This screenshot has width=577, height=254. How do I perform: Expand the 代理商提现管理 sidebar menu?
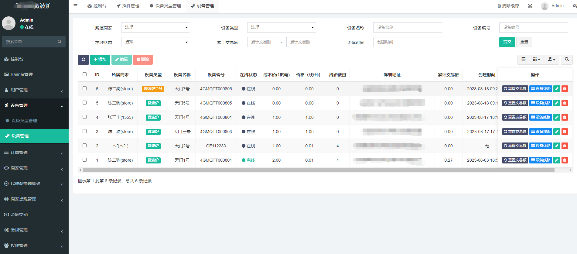34,184
